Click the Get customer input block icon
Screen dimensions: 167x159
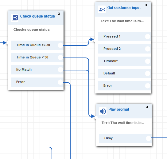[102, 10]
